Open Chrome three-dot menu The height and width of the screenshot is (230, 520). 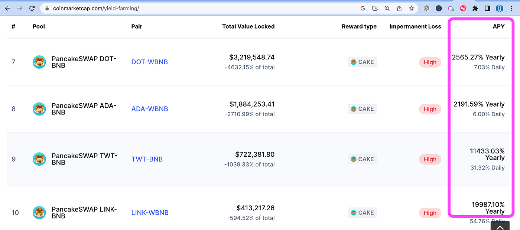[512, 8]
